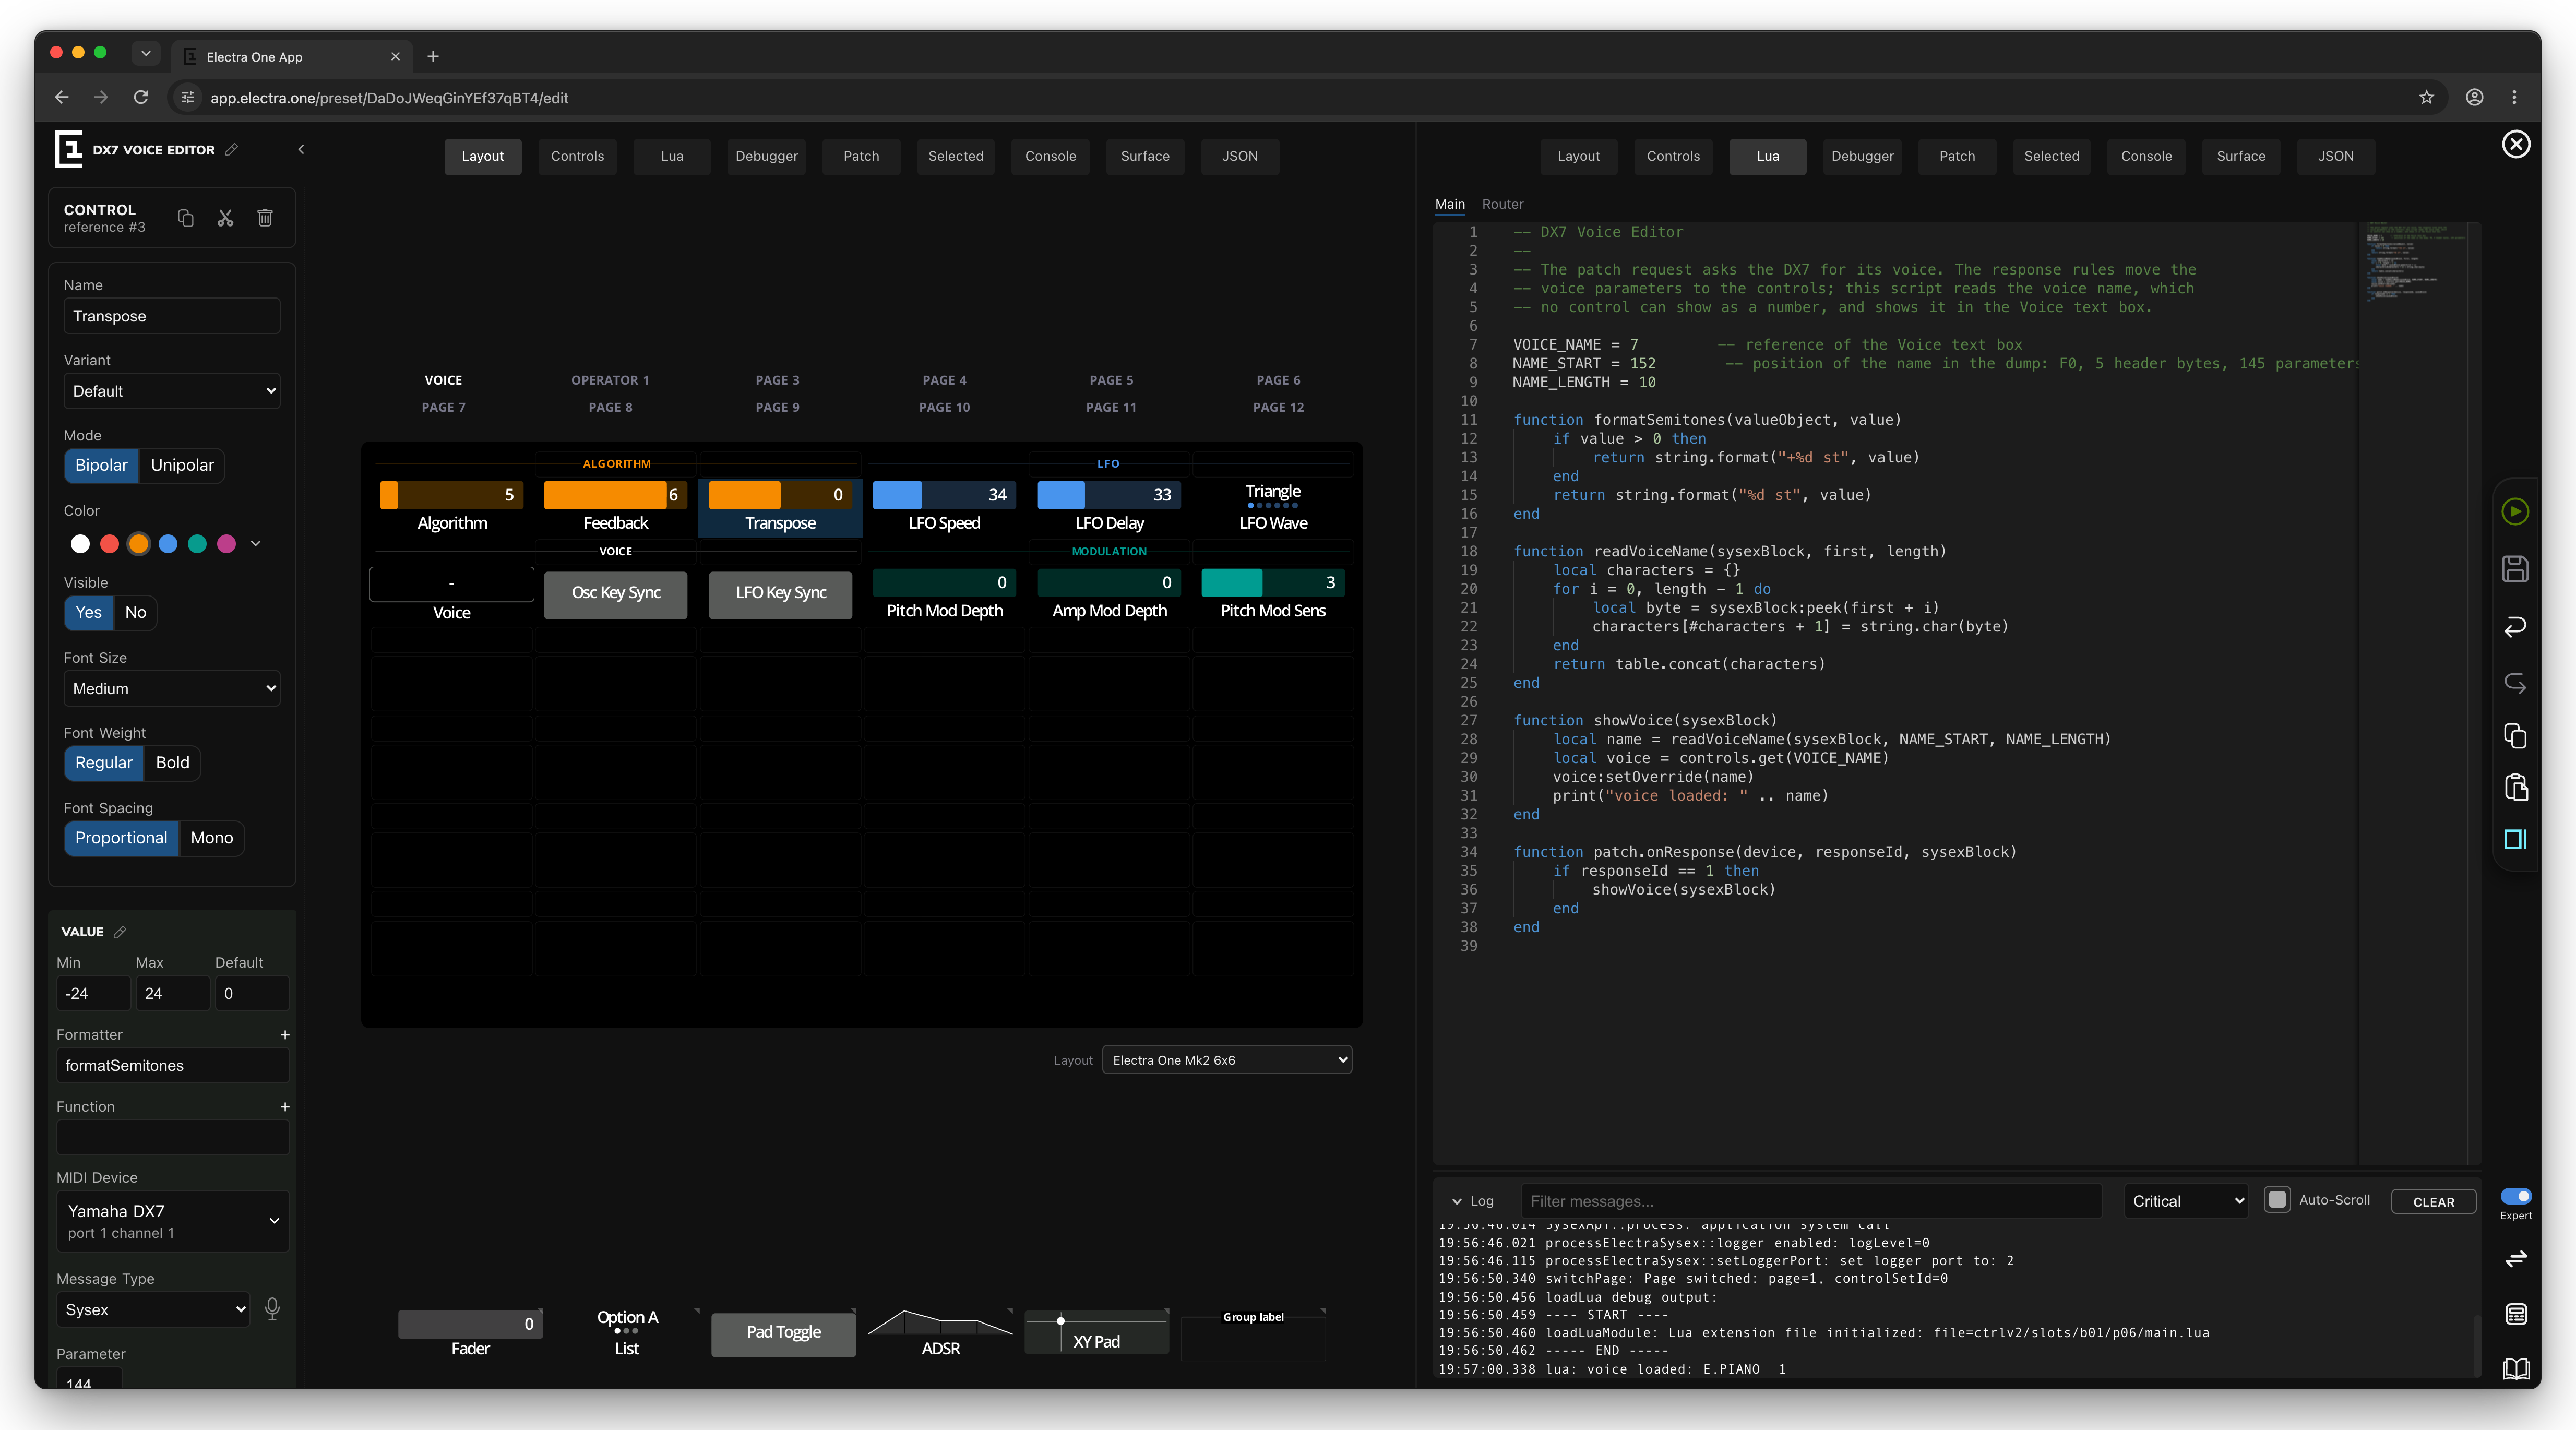The width and height of the screenshot is (2576, 1430).
Task: Paste using the clipboard icon
Action: (x=2515, y=787)
